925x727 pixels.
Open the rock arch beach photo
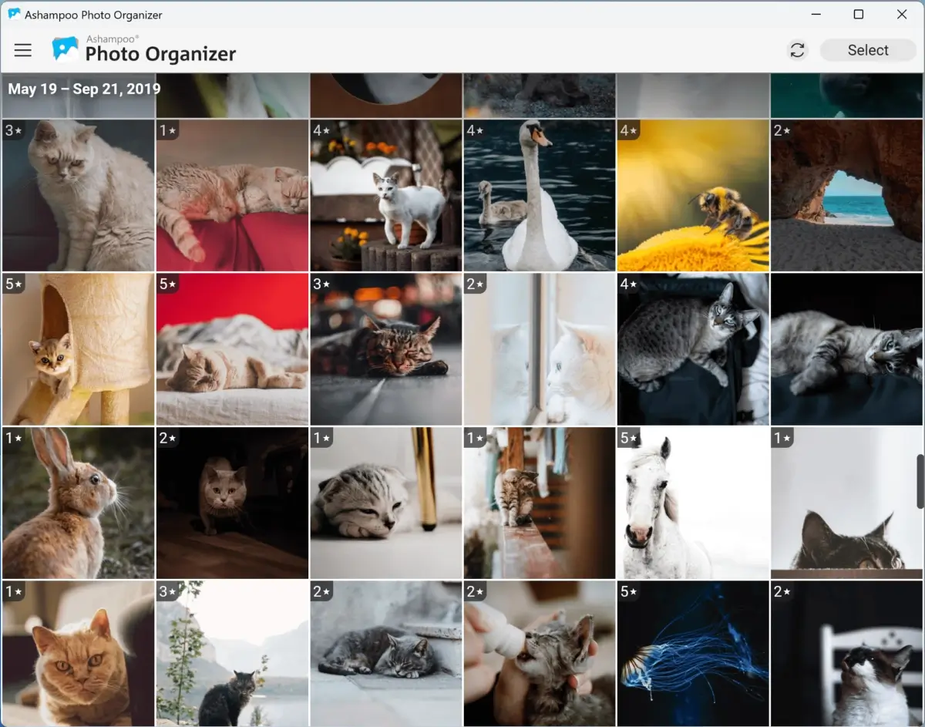coord(847,195)
